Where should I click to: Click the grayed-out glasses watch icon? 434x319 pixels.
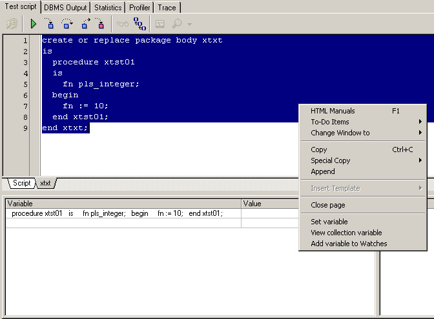pos(122,24)
